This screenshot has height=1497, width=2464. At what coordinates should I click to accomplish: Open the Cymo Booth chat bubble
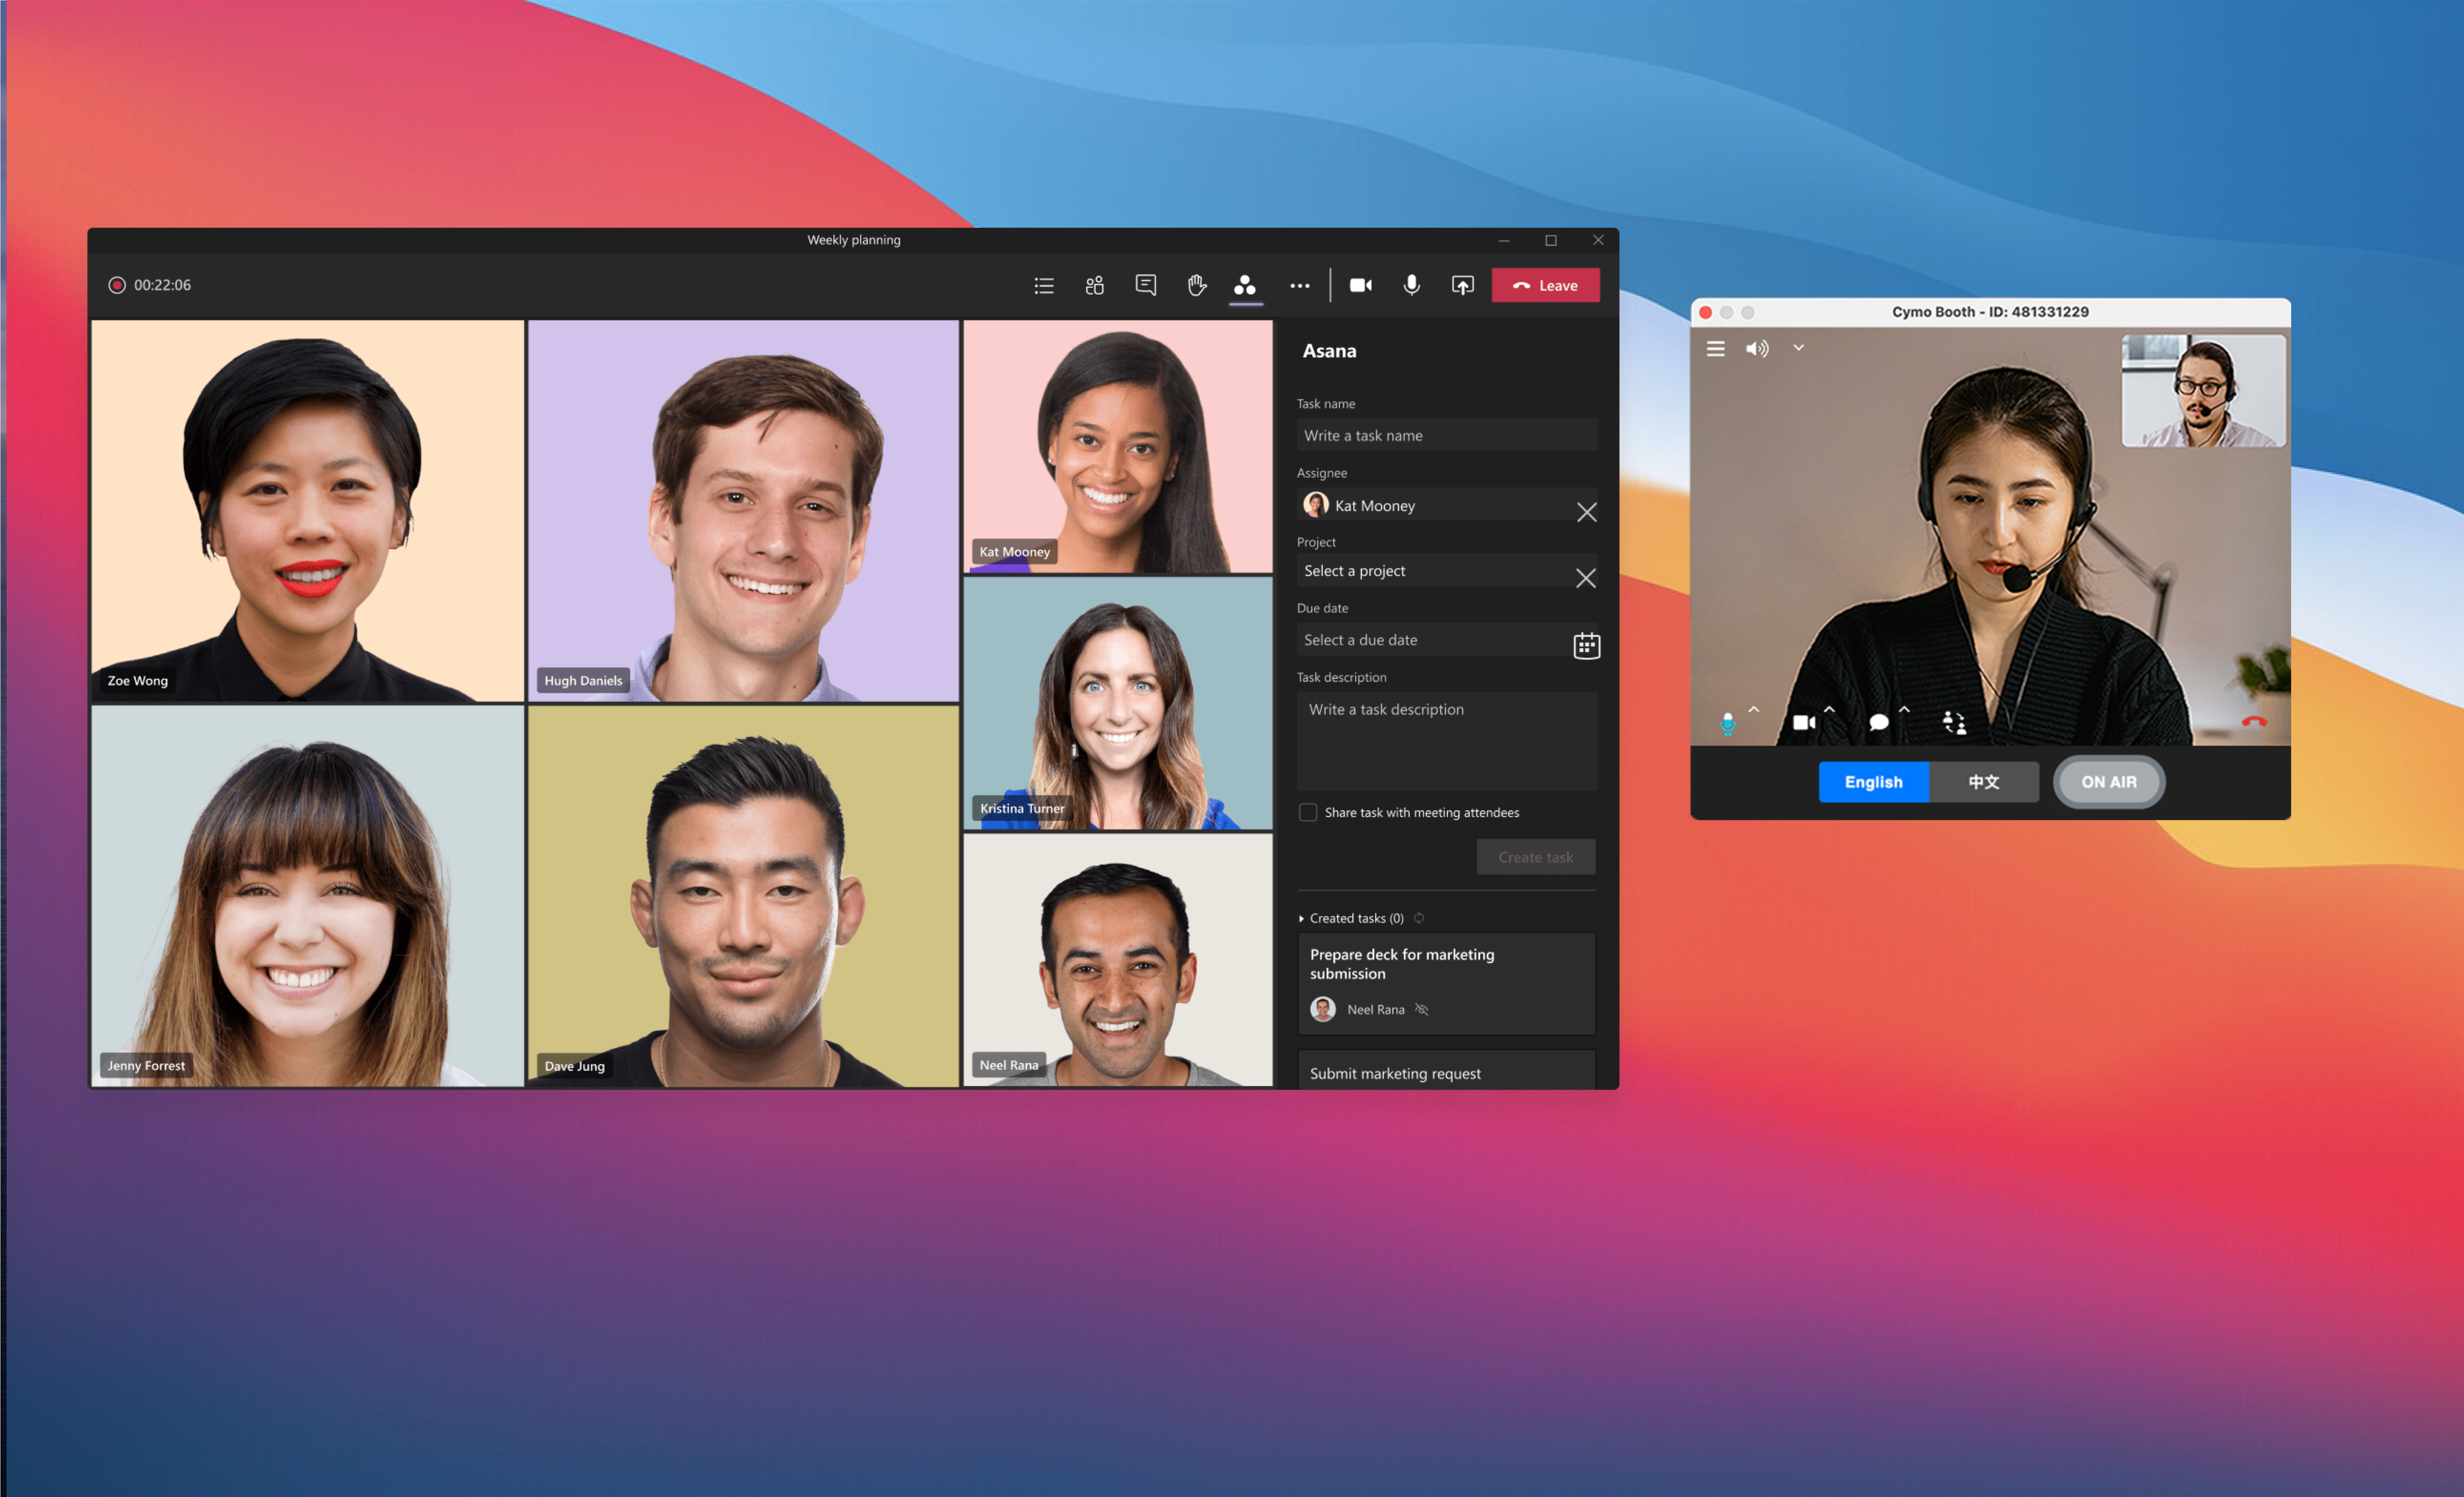coord(1878,722)
